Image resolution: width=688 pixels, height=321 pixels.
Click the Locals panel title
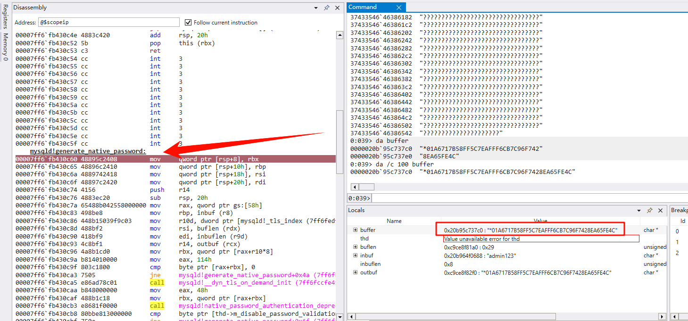pos(356,210)
